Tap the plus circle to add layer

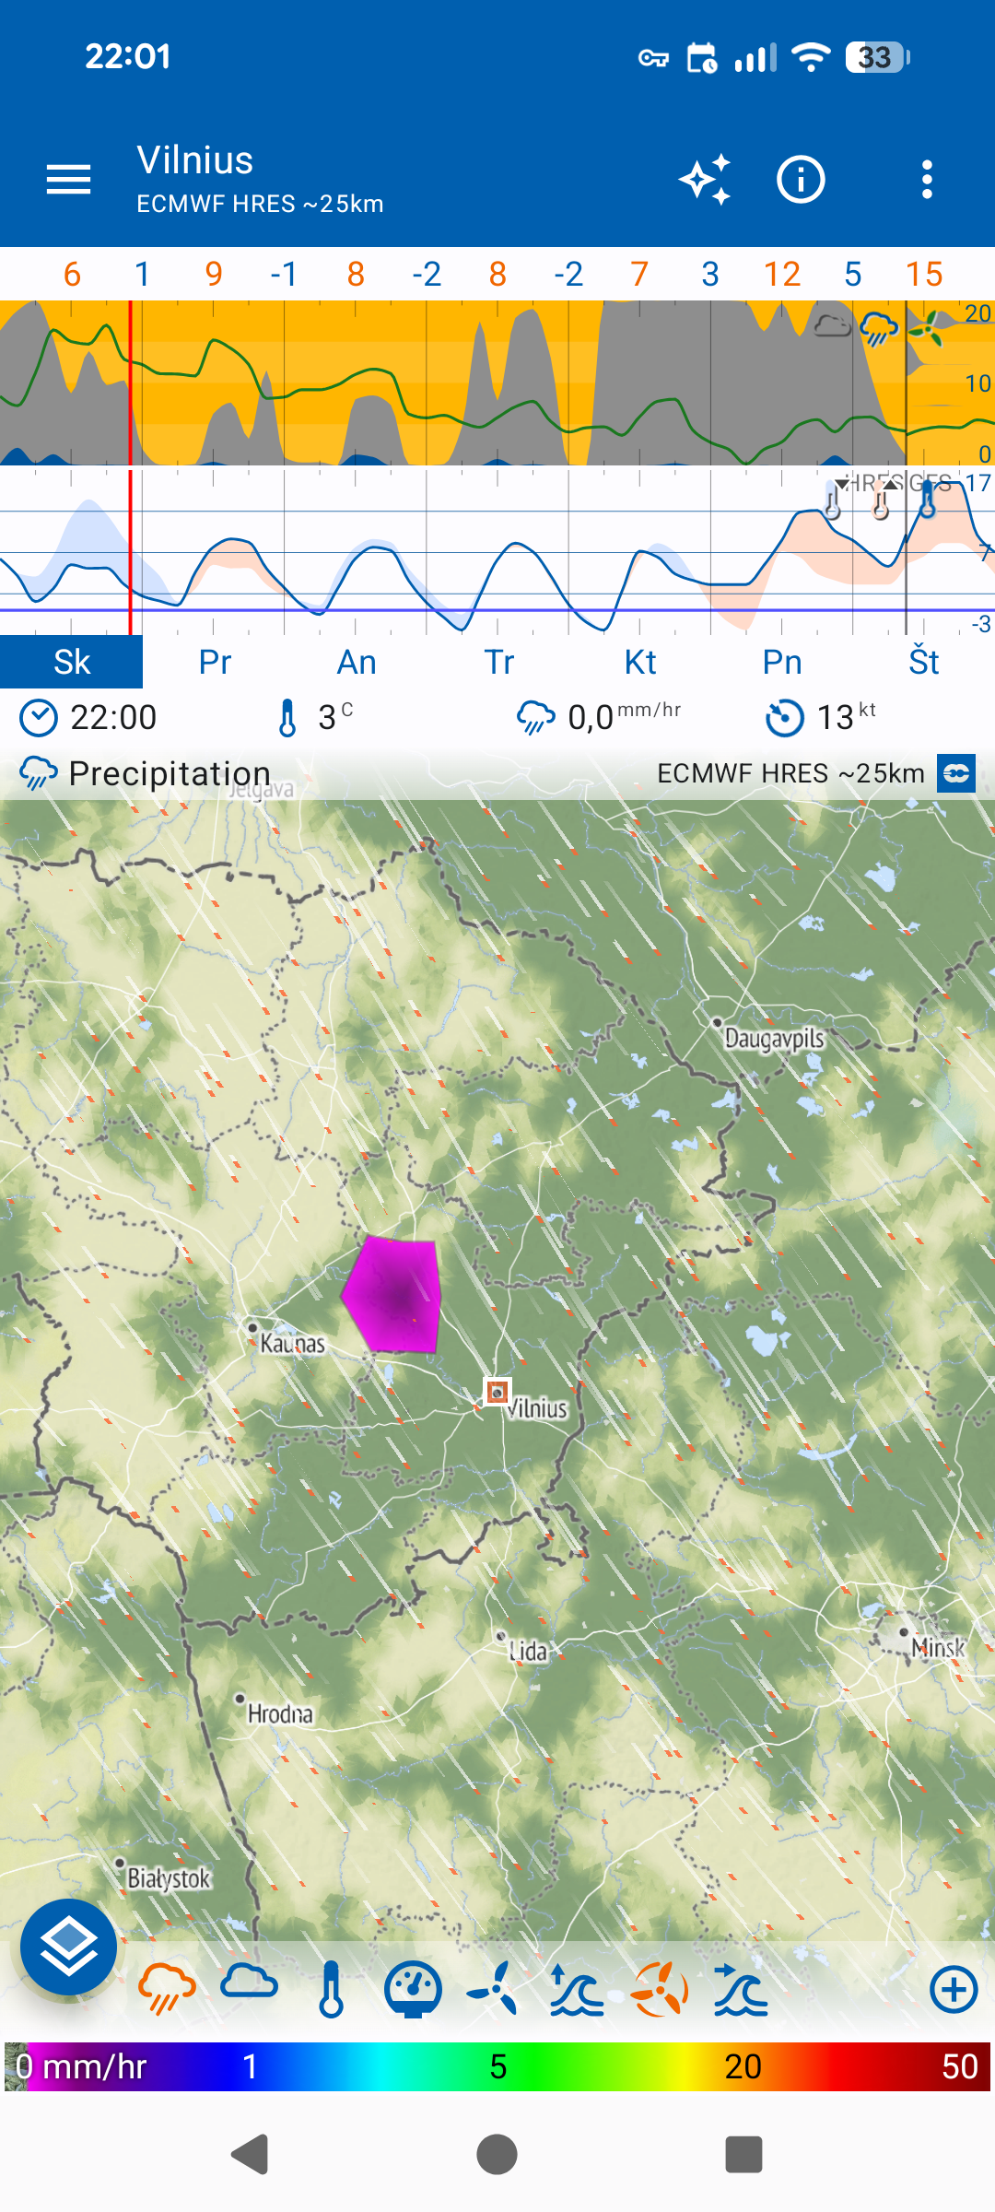click(954, 1989)
